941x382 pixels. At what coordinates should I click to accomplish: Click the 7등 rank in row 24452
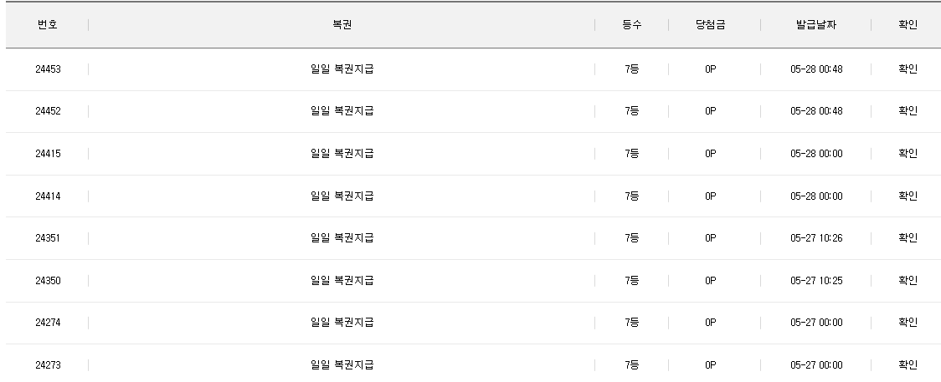point(631,111)
